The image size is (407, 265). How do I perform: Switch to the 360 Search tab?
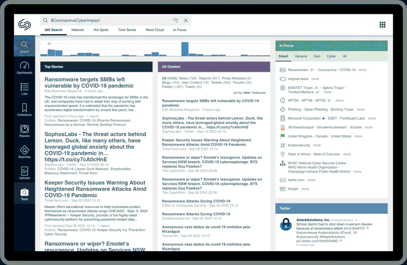tap(53, 30)
